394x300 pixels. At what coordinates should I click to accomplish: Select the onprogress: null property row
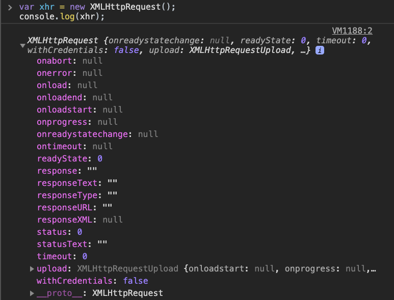(77, 122)
